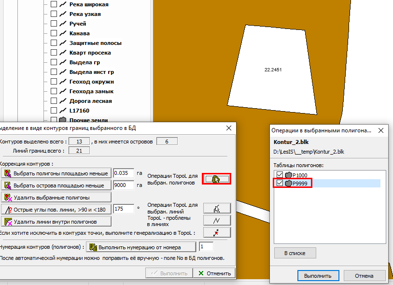The image size is (393, 285).
Task: Click the line icon of Геохода замык
Action: click(63, 91)
